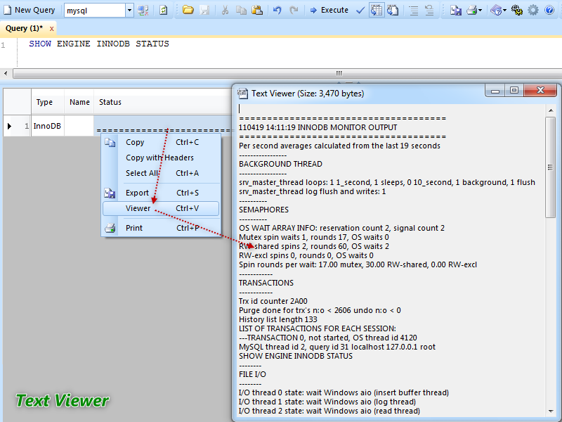Image resolution: width=562 pixels, height=422 pixels.
Task: Click the black and yellow gears icon
Action: click(x=516, y=10)
